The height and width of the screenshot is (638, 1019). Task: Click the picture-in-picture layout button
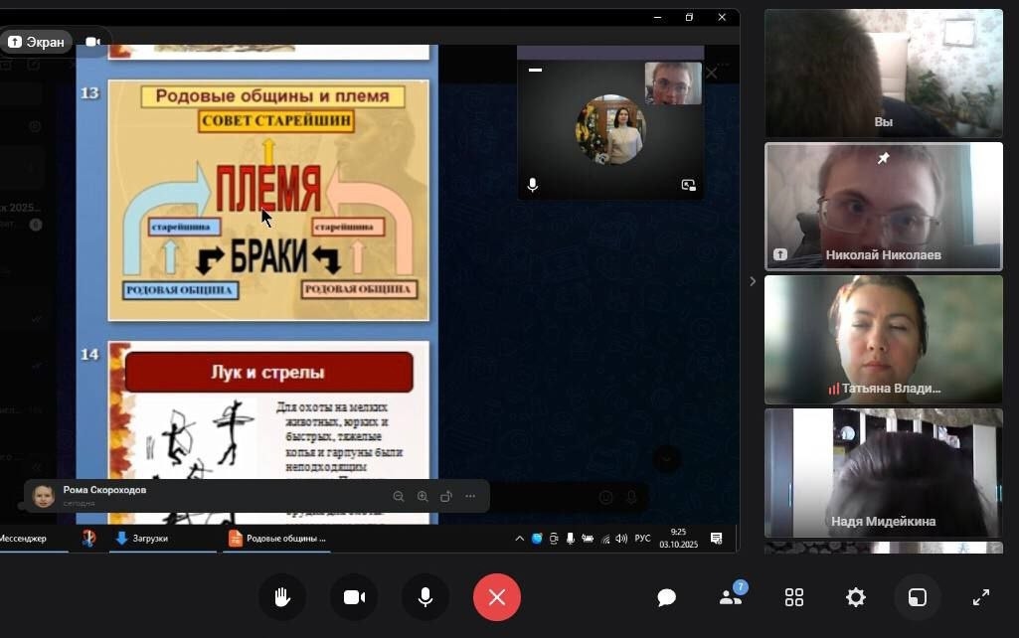pyautogui.click(x=918, y=597)
